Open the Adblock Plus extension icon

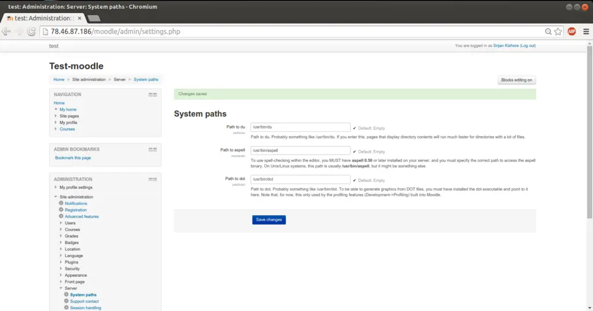pos(572,32)
